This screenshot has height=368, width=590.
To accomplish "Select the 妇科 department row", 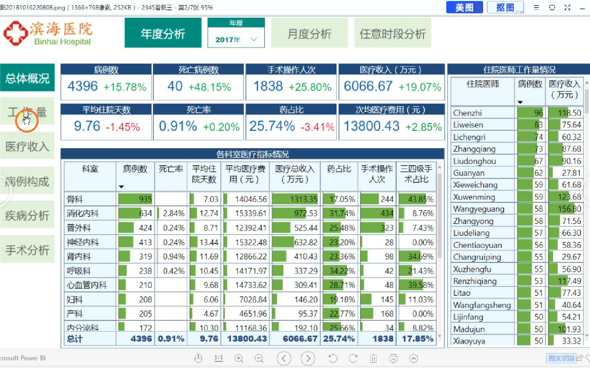I will 250,300.
